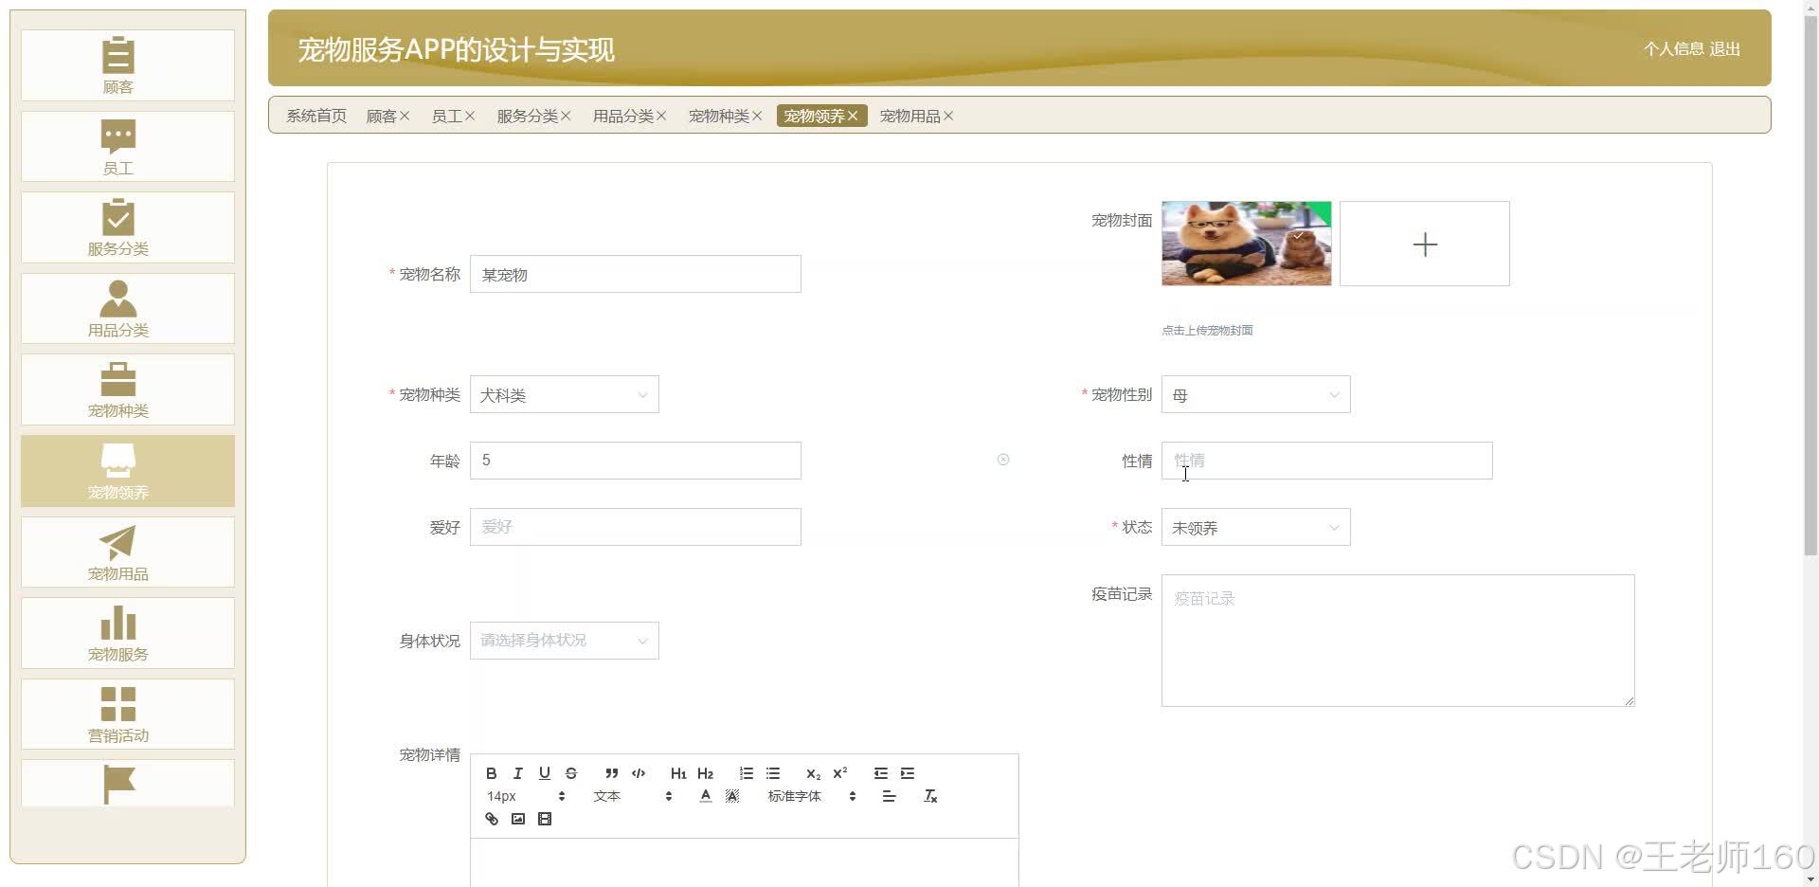
Task: Toggle bold formatting in the editor
Action: tap(491, 773)
